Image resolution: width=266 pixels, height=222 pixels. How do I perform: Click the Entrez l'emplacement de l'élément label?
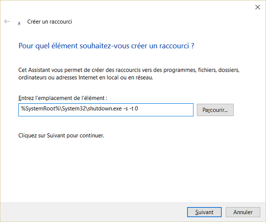click(x=63, y=98)
